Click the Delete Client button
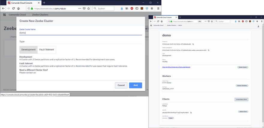Viewport: 264px width, 128px height. [243, 112]
